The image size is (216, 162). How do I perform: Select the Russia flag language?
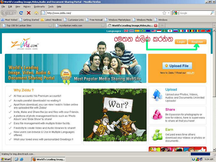[176, 31]
